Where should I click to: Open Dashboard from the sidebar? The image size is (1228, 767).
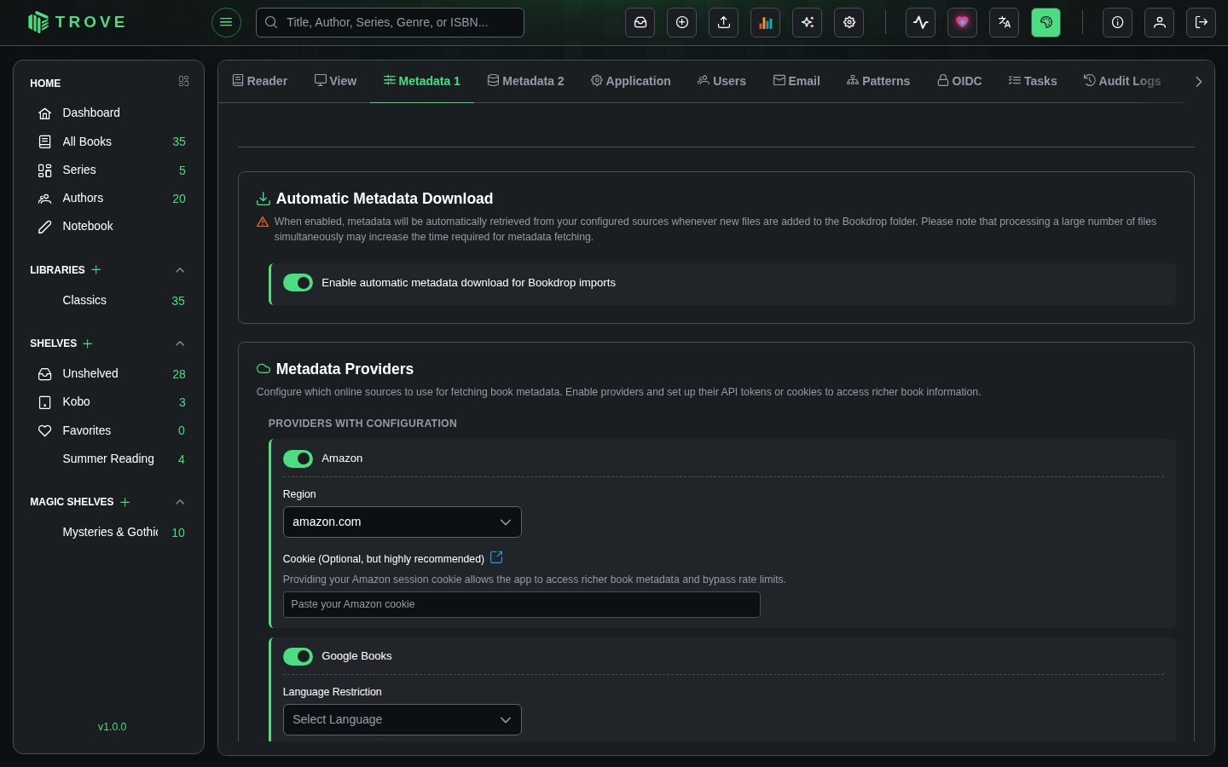(x=108, y=112)
